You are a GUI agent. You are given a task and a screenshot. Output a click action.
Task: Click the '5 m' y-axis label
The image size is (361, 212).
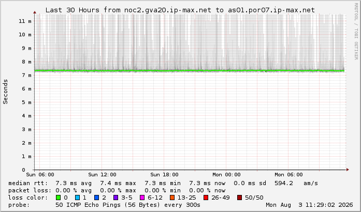[x=27, y=102]
